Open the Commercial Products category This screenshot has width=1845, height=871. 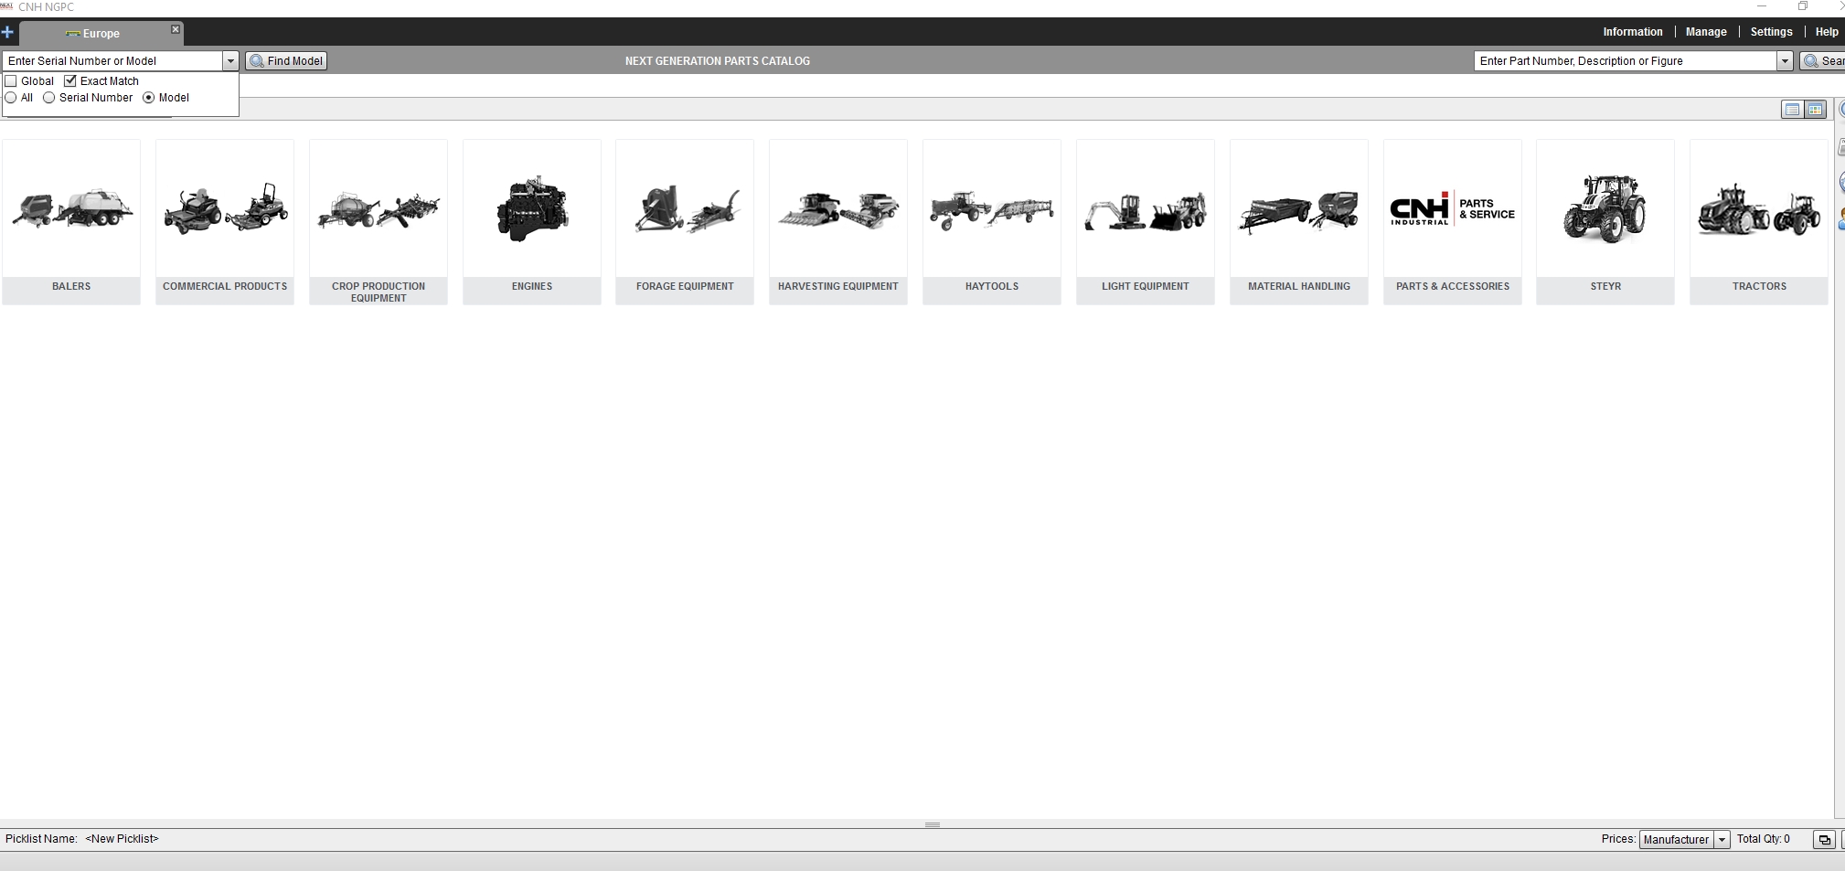225,222
